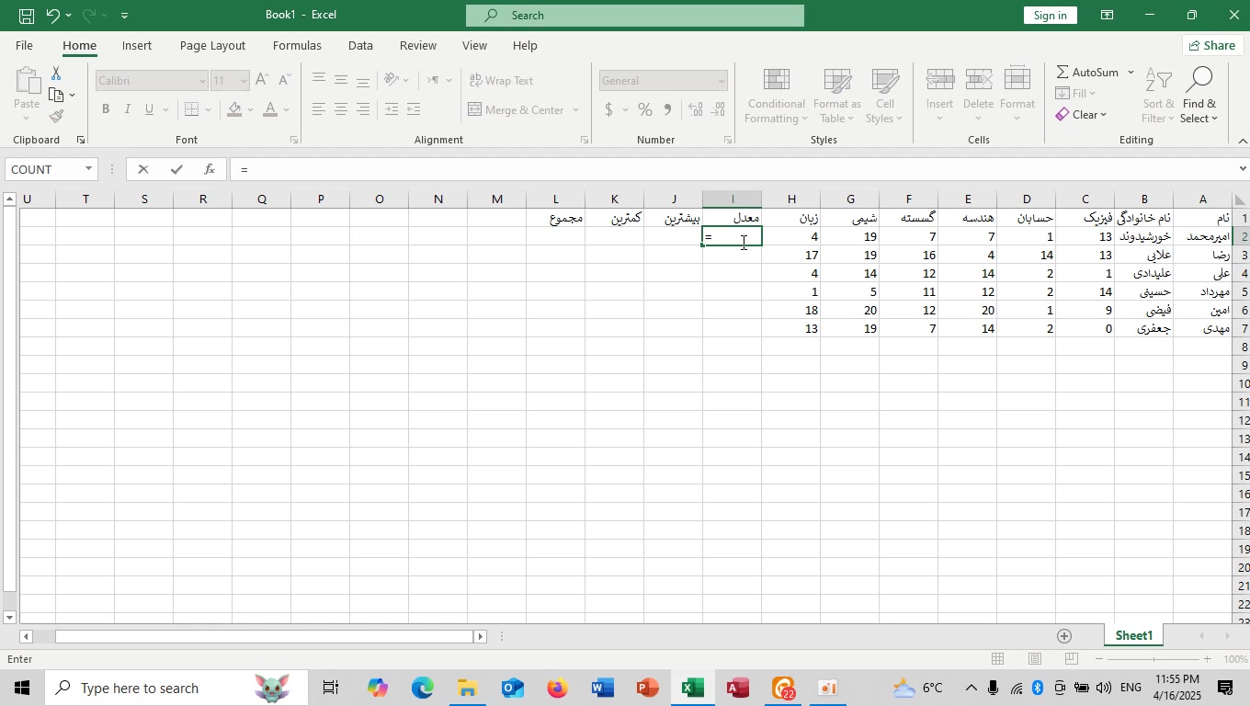Click the Sign in button

point(1050,16)
